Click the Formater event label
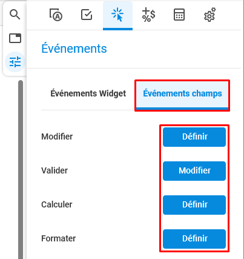Screen dimensions: 244x259 pyautogui.click(x=59, y=238)
